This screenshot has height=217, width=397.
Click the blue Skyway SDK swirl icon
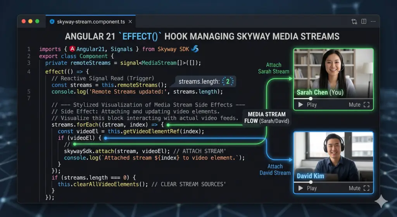coord(195,49)
